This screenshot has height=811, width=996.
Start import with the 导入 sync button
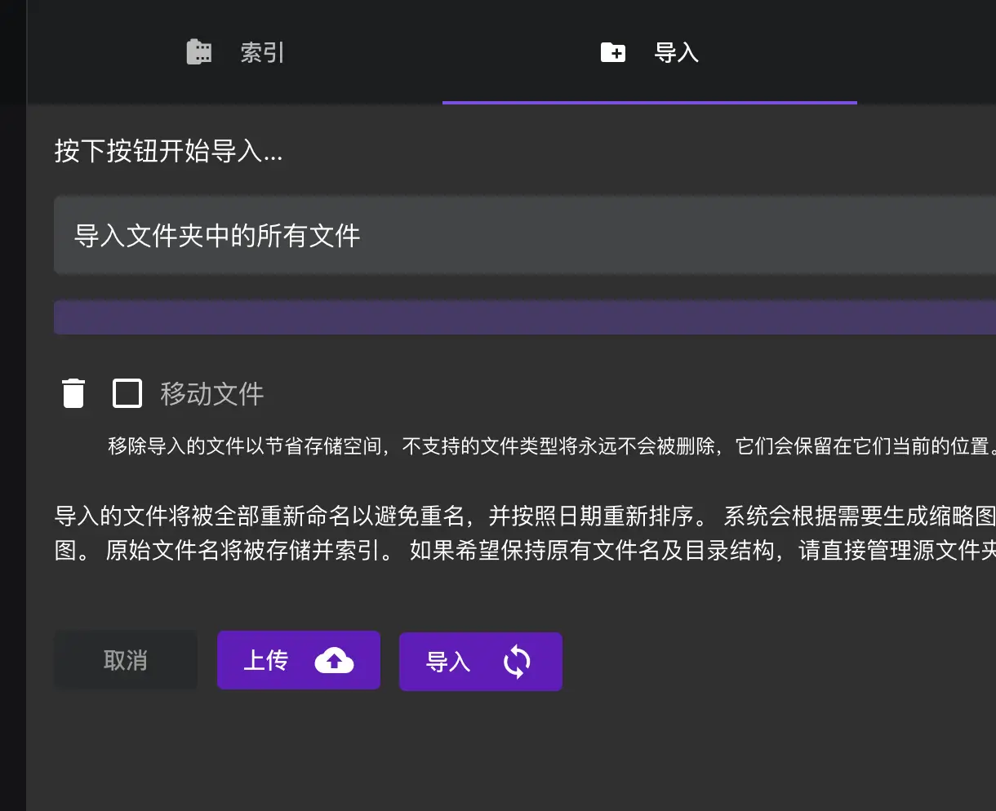pos(480,662)
